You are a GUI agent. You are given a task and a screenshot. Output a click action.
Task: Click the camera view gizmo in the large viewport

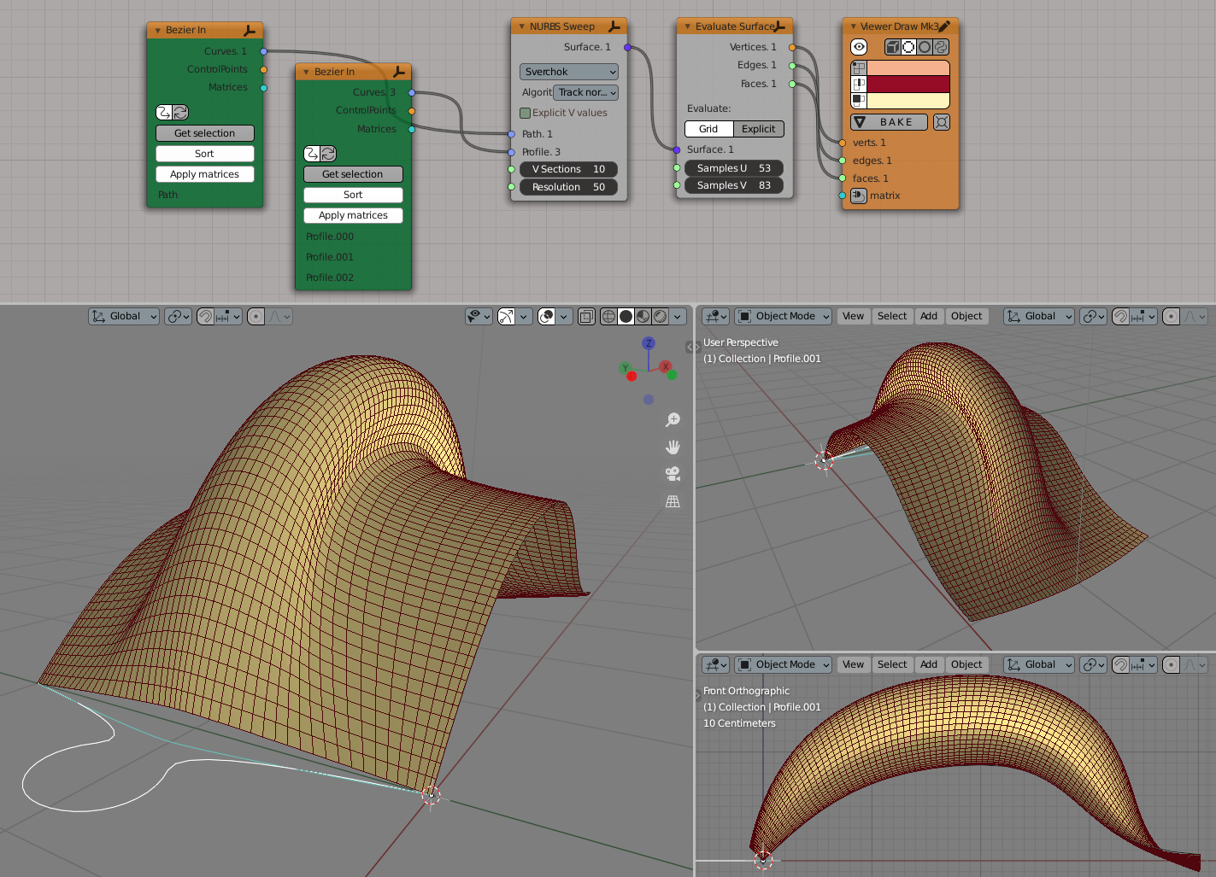click(673, 474)
